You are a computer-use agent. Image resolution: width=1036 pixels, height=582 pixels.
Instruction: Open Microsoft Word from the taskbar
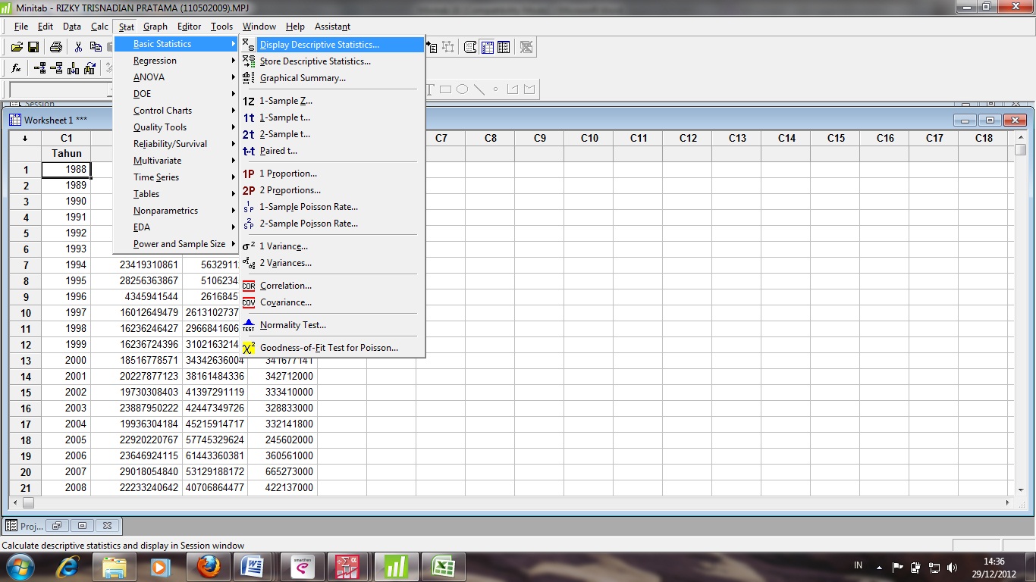coord(252,566)
